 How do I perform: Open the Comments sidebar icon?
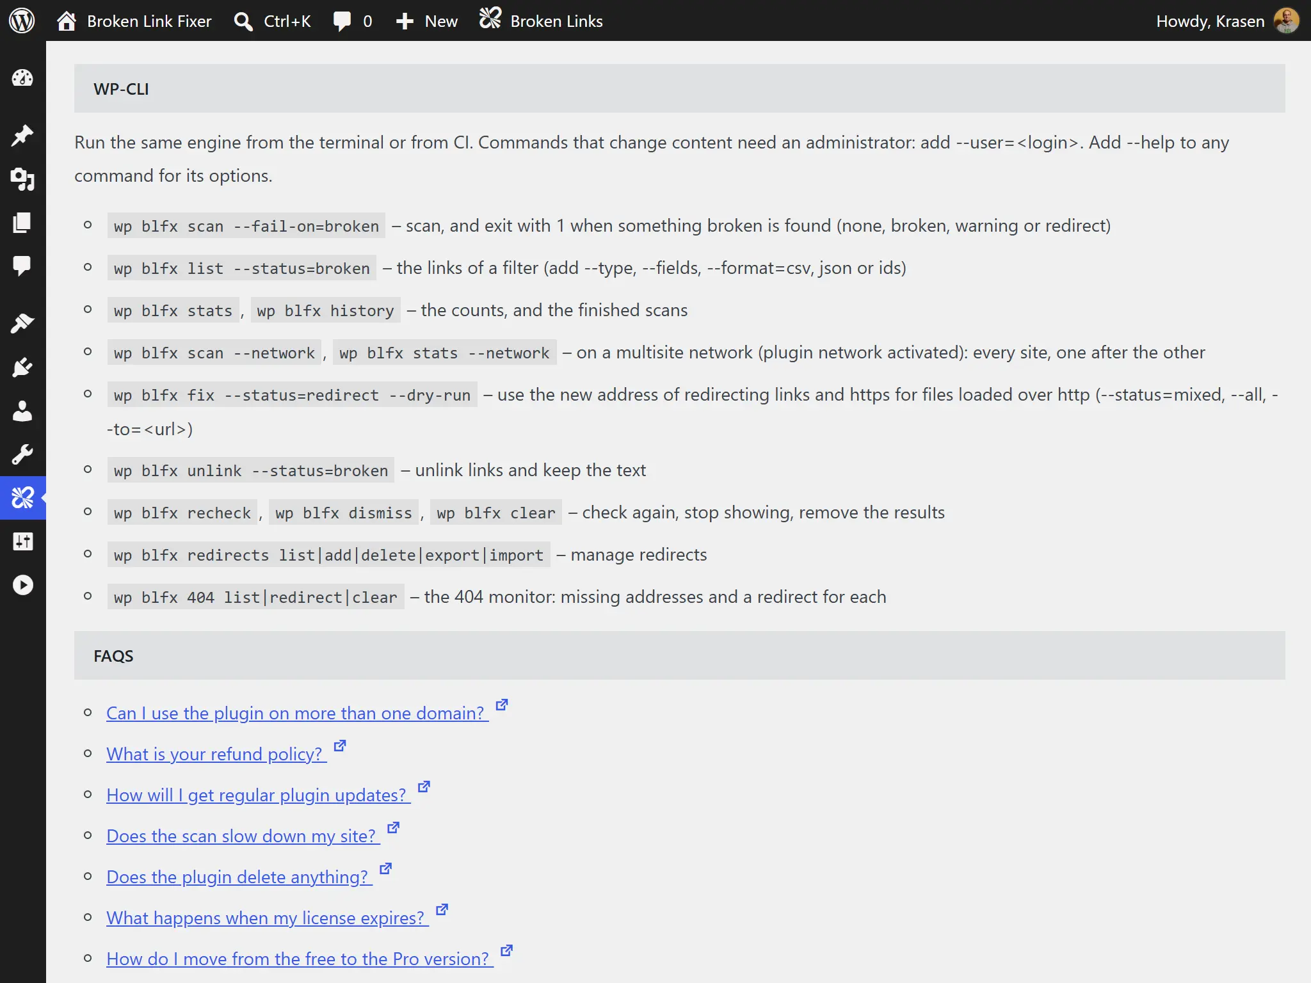(x=22, y=266)
